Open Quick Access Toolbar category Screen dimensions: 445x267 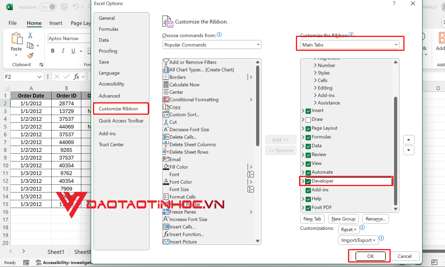pos(121,121)
